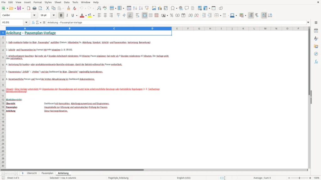This screenshot has width=321, height=180.
Task: Add a decimal place
Action: [x=190, y=15]
